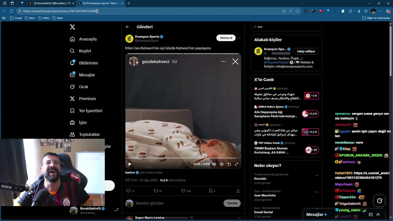Open more options on Krampon Sports post
Viewport: 393px width, 221px height.
click(239, 38)
